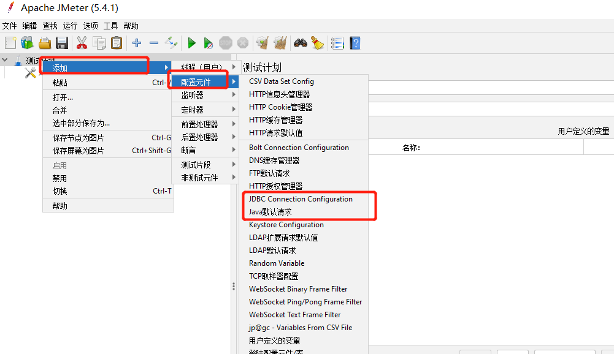Open the 运行 menu

click(x=70, y=26)
